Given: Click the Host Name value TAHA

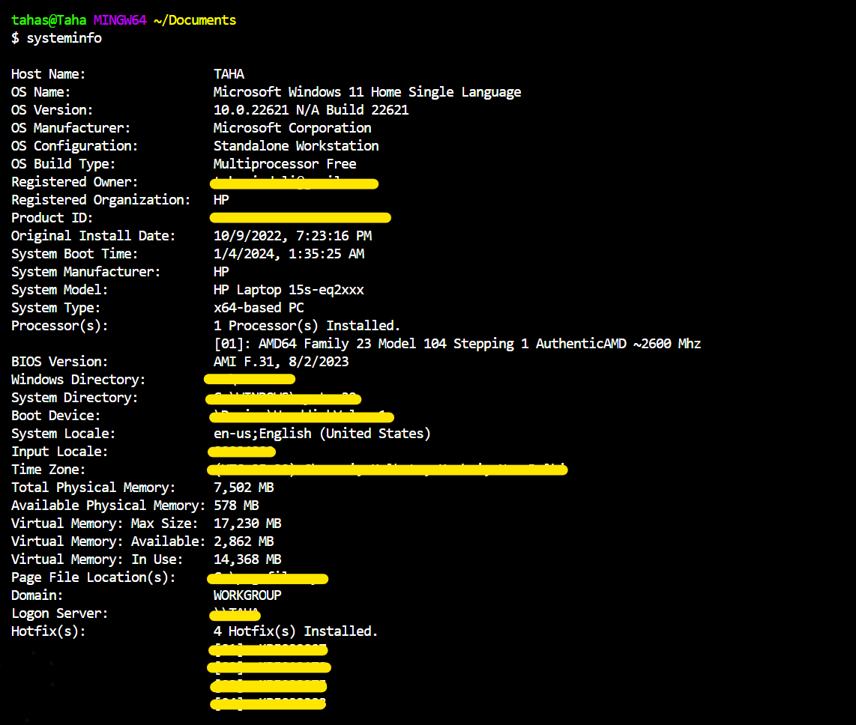Looking at the screenshot, I should (229, 74).
